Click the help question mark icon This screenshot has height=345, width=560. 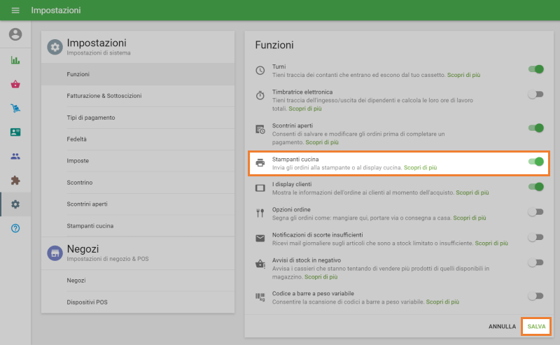tap(15, 228)
